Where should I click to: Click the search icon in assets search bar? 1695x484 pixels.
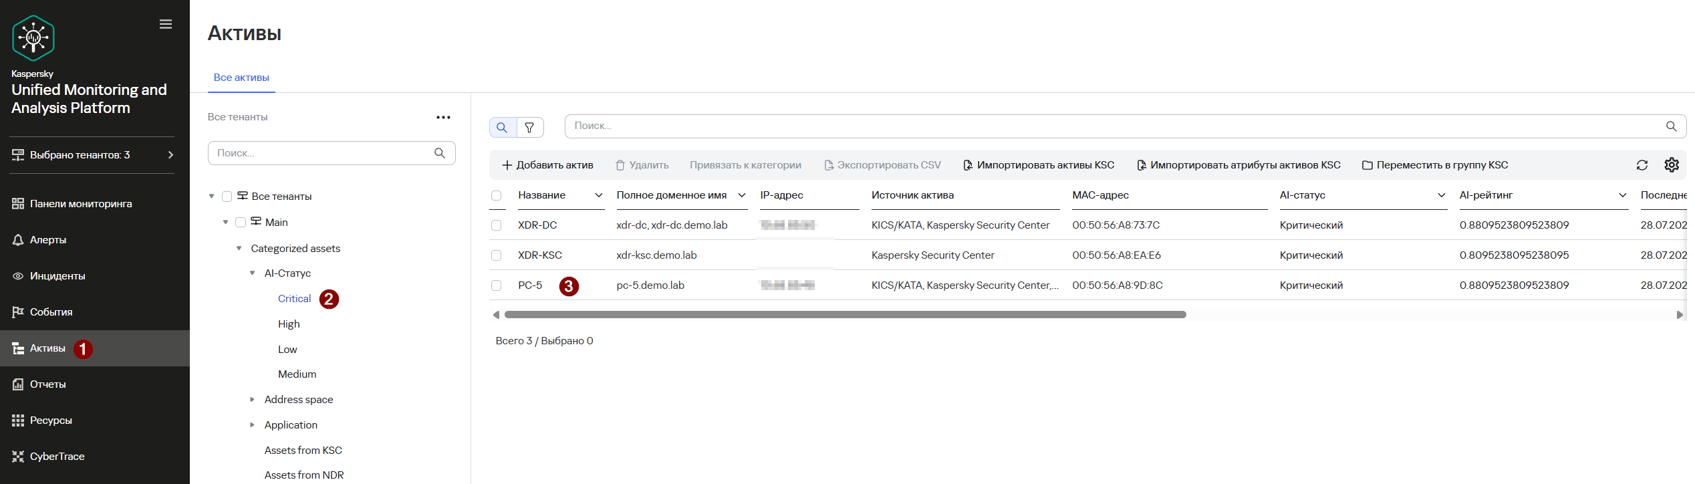point(1671,126)
